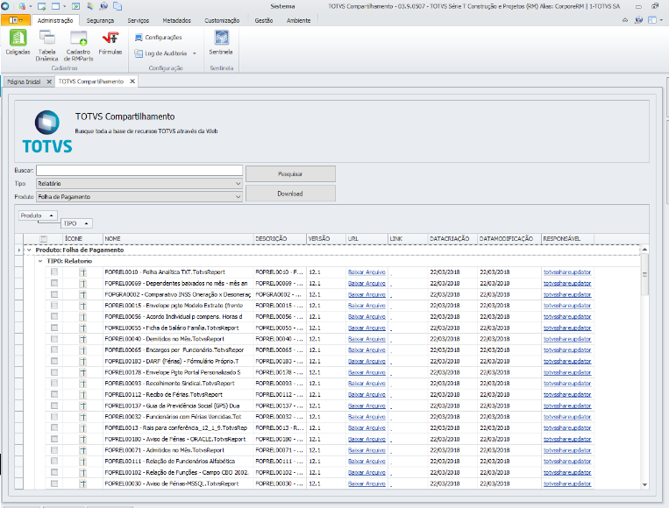Click the Produto grouping chip sort arrow
The width and height of the screenshot is (669, 508).
[51, 215]
